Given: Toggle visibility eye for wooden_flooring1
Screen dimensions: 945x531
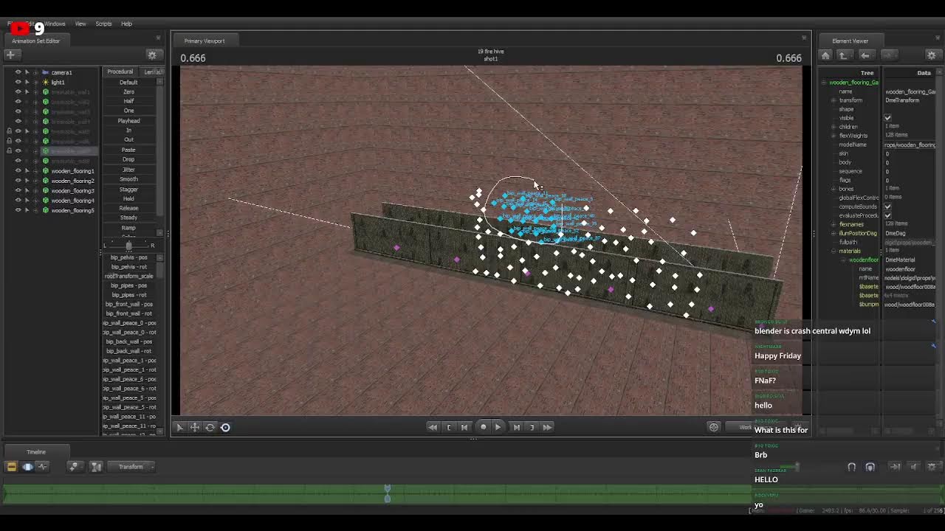Looking at the screenshot, I should 18,170.
